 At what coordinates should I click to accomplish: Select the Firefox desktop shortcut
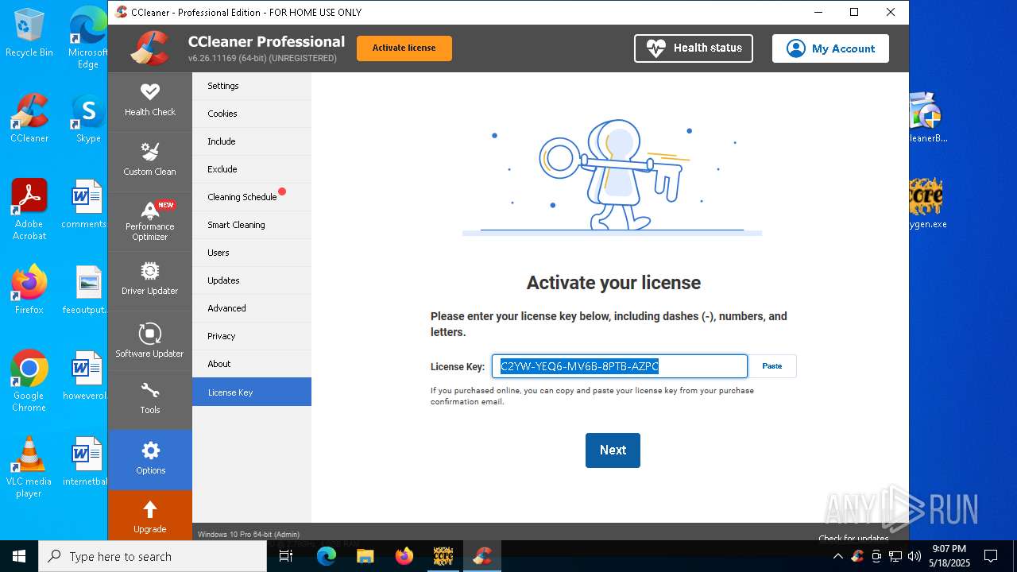pos(29,291)
